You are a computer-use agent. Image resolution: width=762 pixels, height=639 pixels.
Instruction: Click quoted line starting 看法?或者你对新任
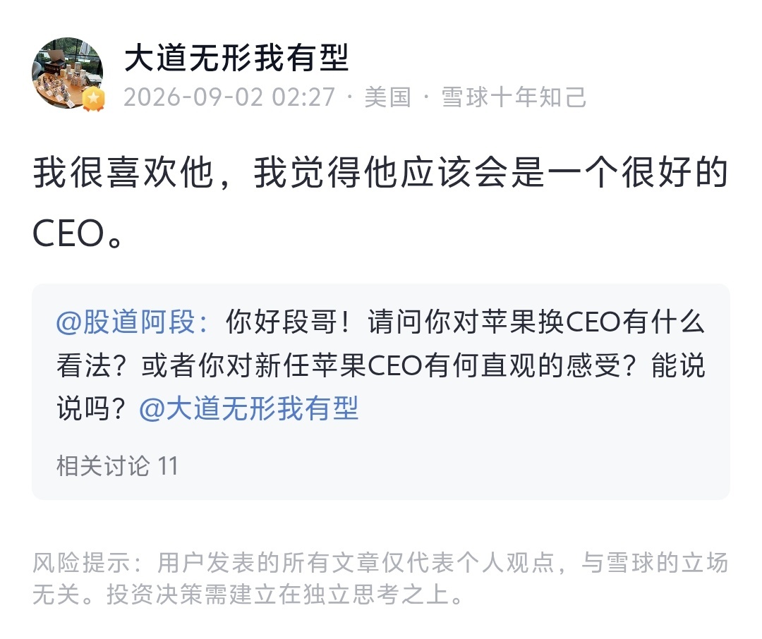(x=380, y=365)
